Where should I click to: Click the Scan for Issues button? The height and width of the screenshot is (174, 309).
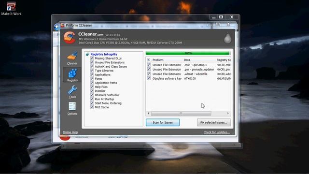163,122
